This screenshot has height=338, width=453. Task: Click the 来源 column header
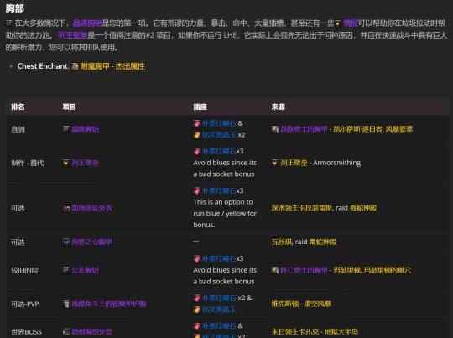pos(278,107)
